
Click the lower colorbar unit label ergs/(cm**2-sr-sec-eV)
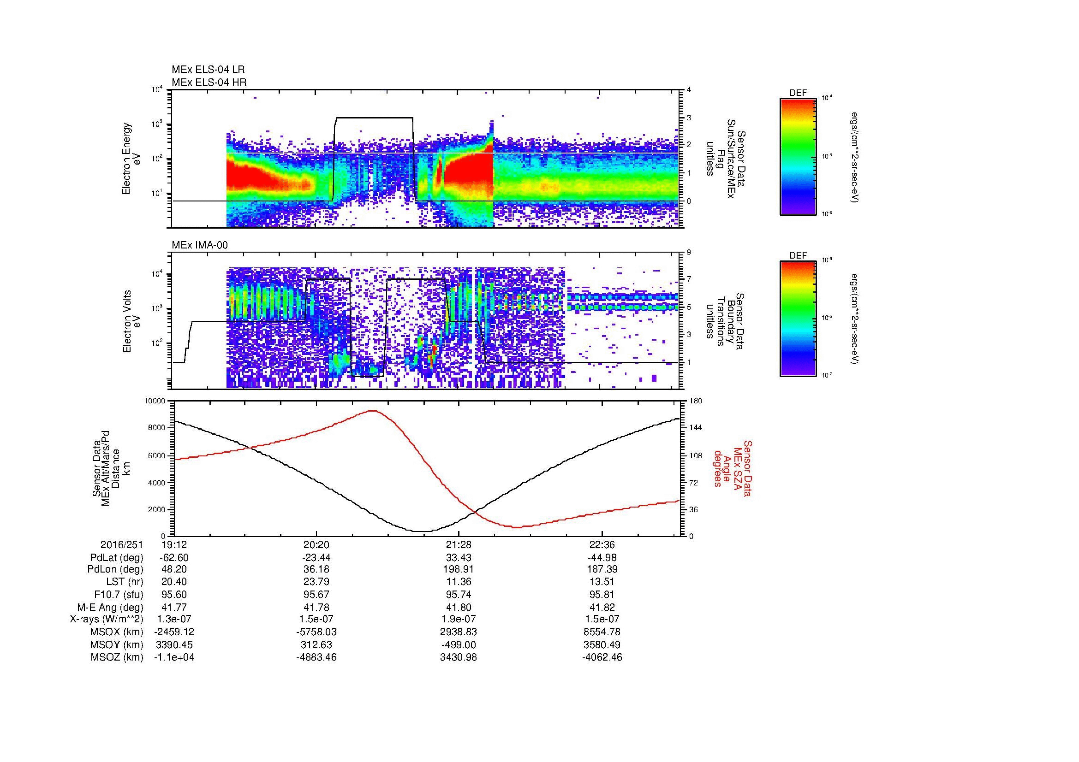point(855,319)
